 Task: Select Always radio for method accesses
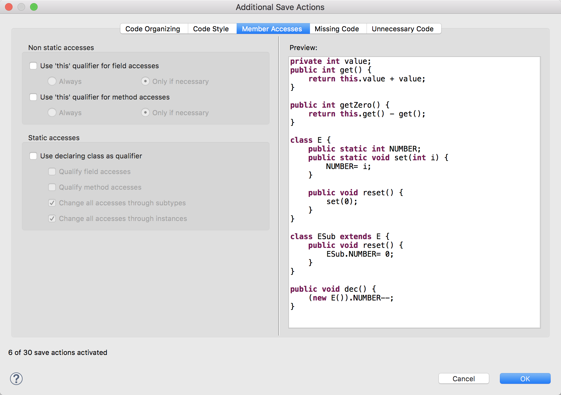point(52,113)
